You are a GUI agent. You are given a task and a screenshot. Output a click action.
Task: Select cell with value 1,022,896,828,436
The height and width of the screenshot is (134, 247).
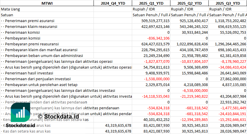click(x=189, y=44)
